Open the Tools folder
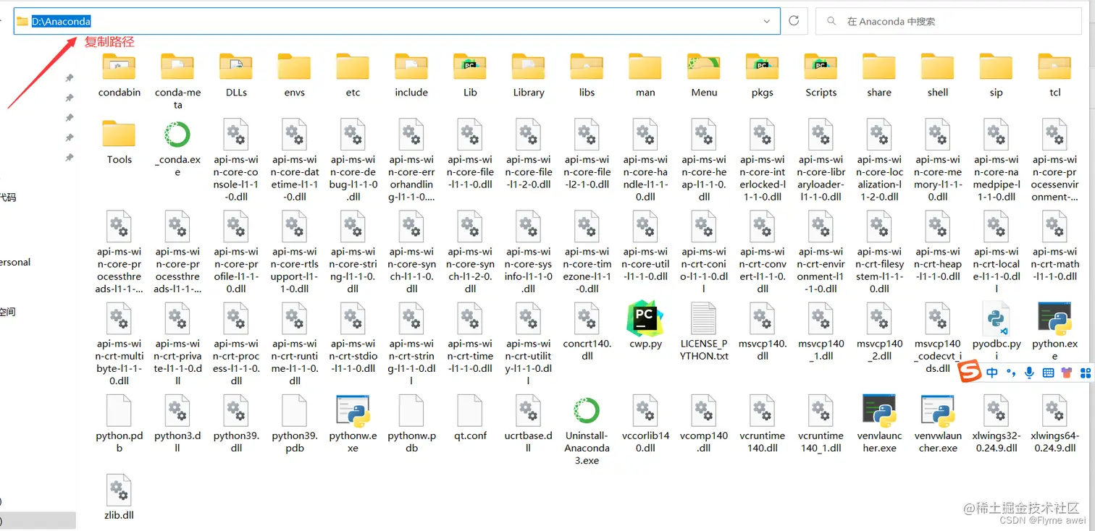 point(119,143)
